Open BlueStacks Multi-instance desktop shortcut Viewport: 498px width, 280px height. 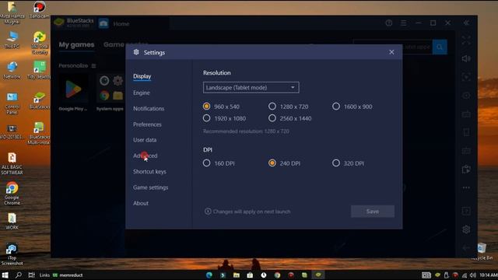[39, 133]
